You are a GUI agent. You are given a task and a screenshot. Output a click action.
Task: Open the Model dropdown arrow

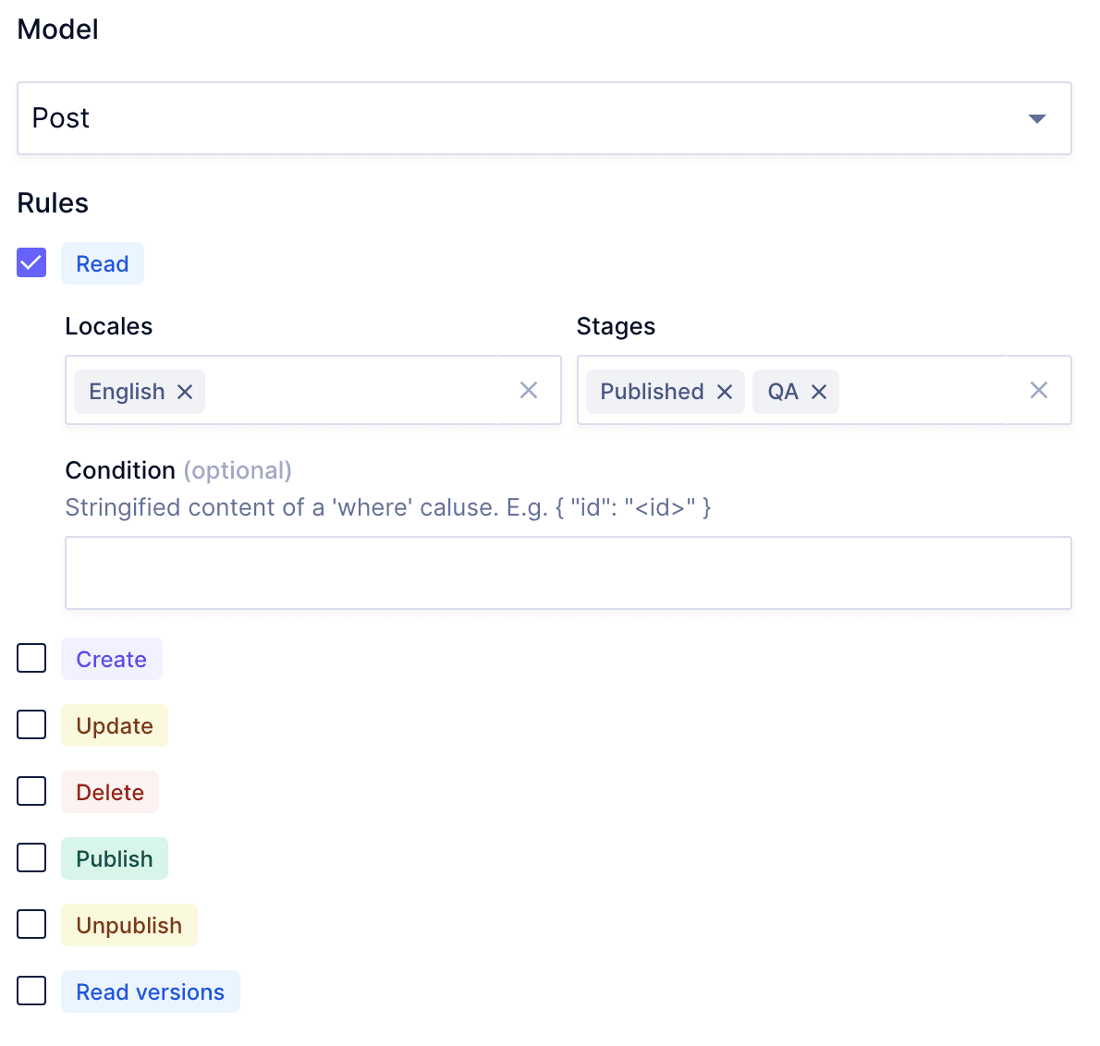[1037, 118]
